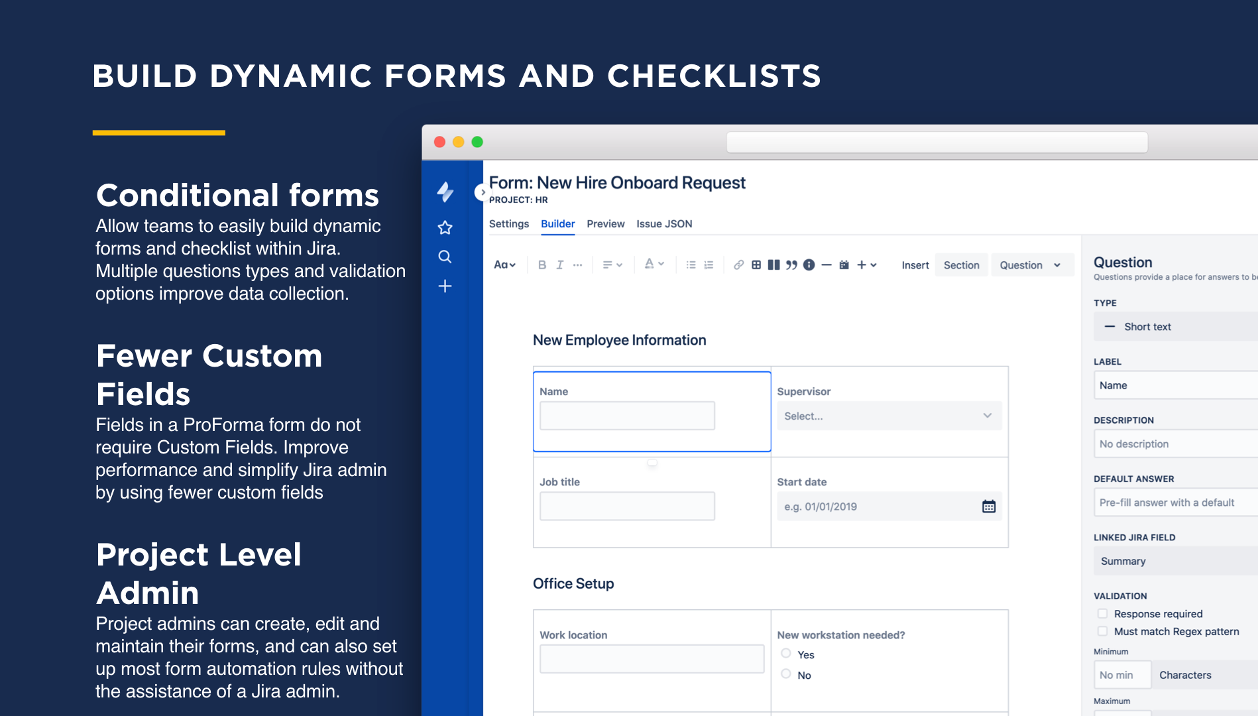Click the plus create icon in sidebar
Screen dimensions: 1258x716
coord(445,286)
